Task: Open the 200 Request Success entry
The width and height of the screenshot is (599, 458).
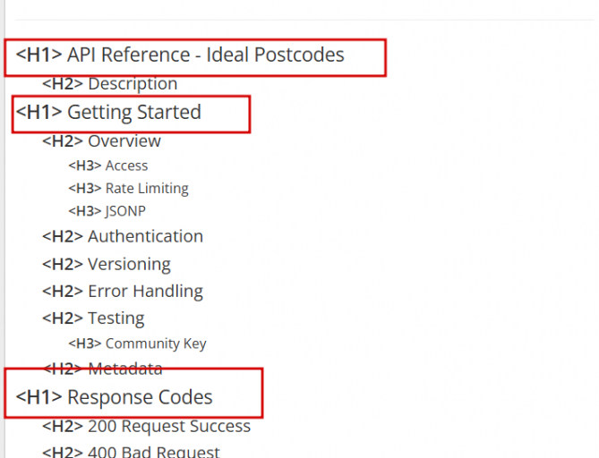Action: pos(146,426)
